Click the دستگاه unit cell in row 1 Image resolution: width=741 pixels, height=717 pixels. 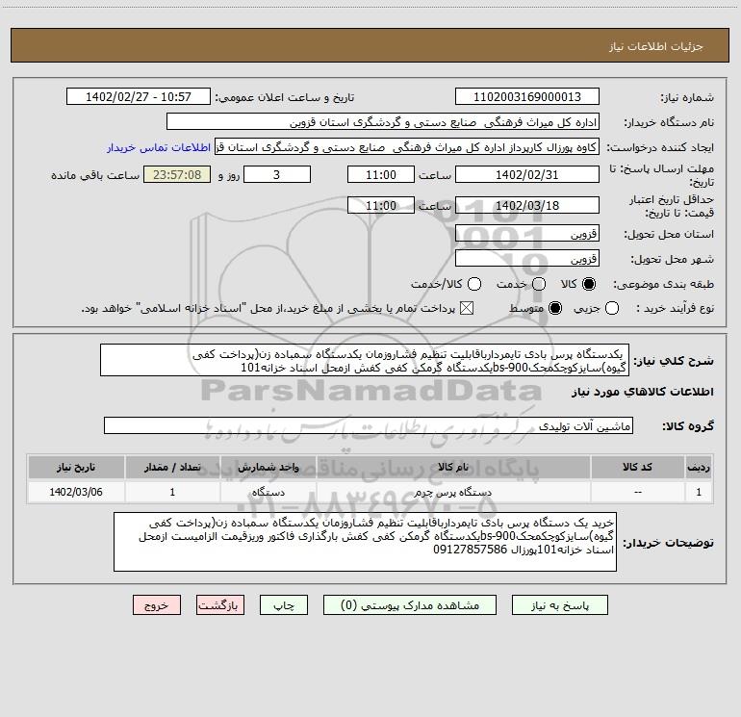click(268, 493)
